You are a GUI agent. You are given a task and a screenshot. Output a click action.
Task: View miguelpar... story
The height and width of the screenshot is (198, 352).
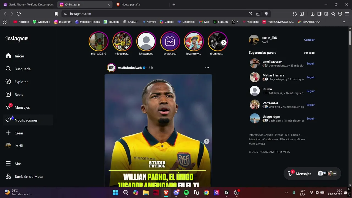(122, 42)
